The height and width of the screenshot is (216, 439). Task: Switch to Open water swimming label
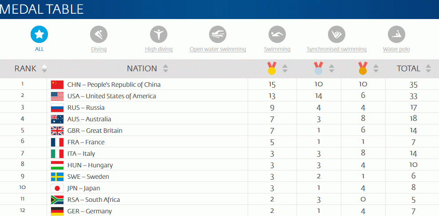[x=218, y=49]
